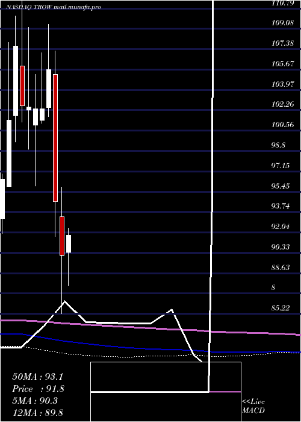Image resolution: width=301 pixels, height=422 pixels.
Task: Select the 110.79 price axis label
Action: [x=282, y=3]
